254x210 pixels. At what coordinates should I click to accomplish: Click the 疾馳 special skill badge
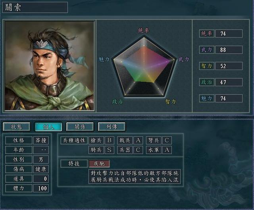point(99,164)
